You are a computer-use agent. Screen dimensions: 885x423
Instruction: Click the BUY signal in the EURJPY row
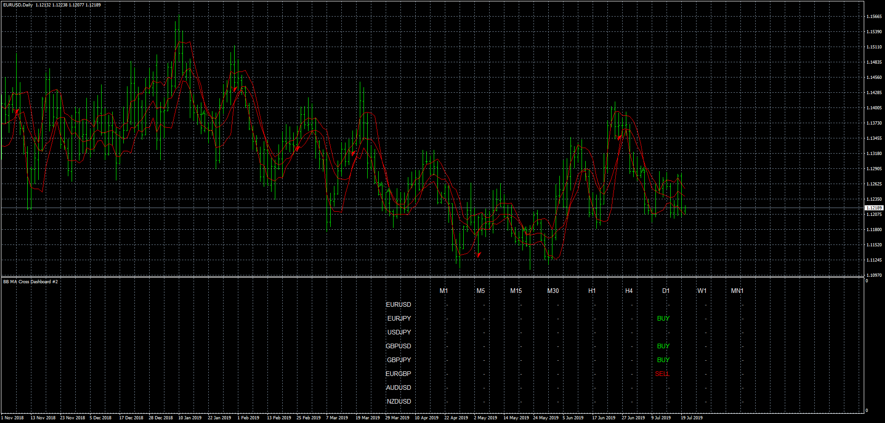663,318
